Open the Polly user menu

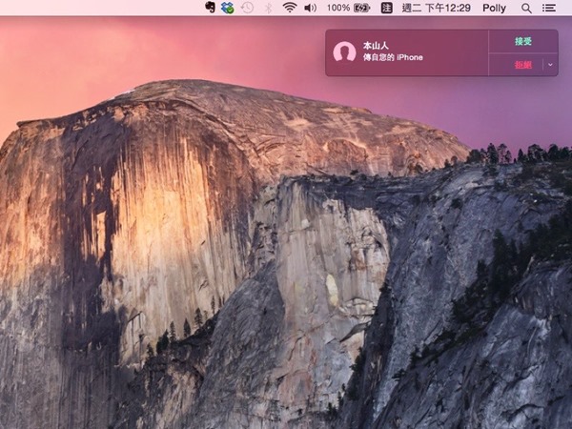coord(494,8)
